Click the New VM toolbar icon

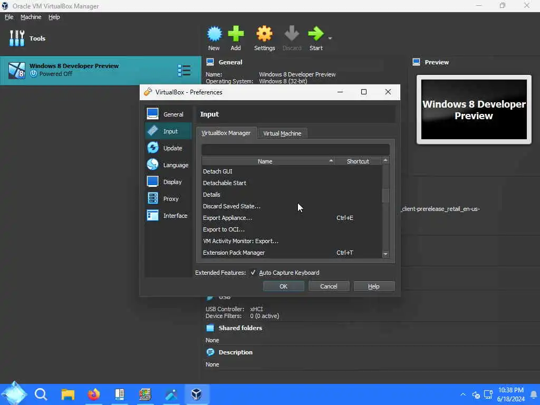[x=214, y=38]
